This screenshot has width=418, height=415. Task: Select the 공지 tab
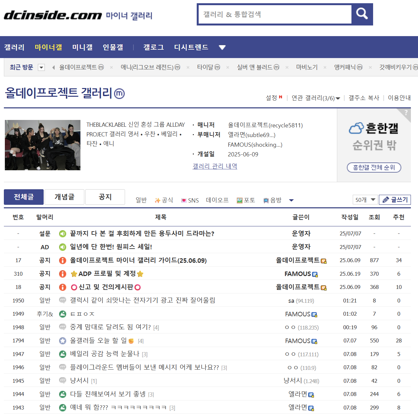(x=105, y=197)
